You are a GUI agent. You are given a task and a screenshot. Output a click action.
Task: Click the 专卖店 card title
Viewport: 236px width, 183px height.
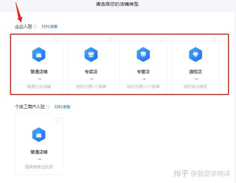pos(91,72)
